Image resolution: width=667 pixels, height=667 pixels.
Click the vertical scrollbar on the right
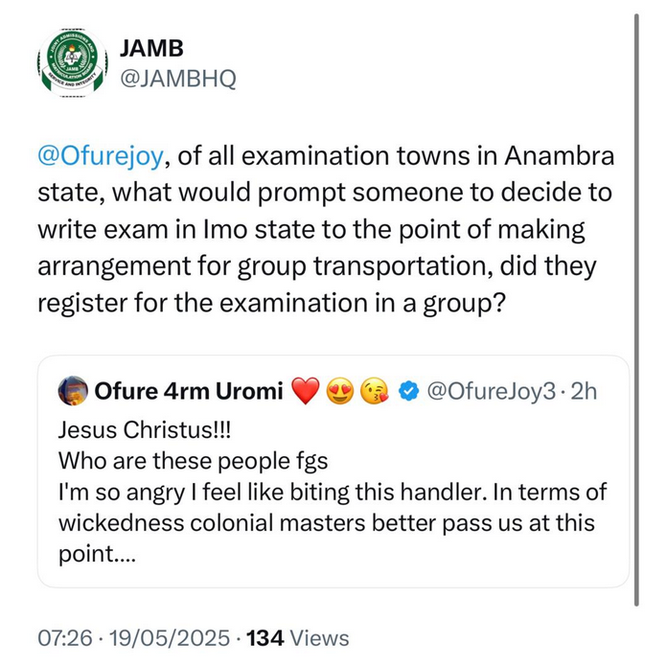(637, 307)
